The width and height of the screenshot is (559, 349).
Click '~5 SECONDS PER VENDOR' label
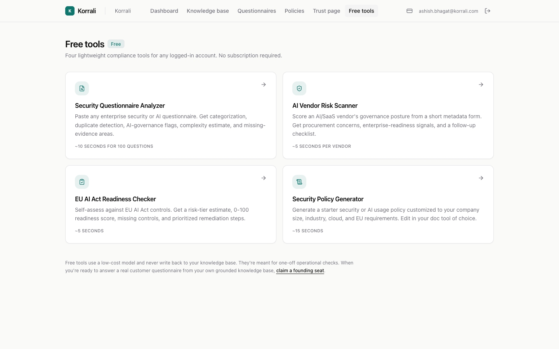(322, 146)
